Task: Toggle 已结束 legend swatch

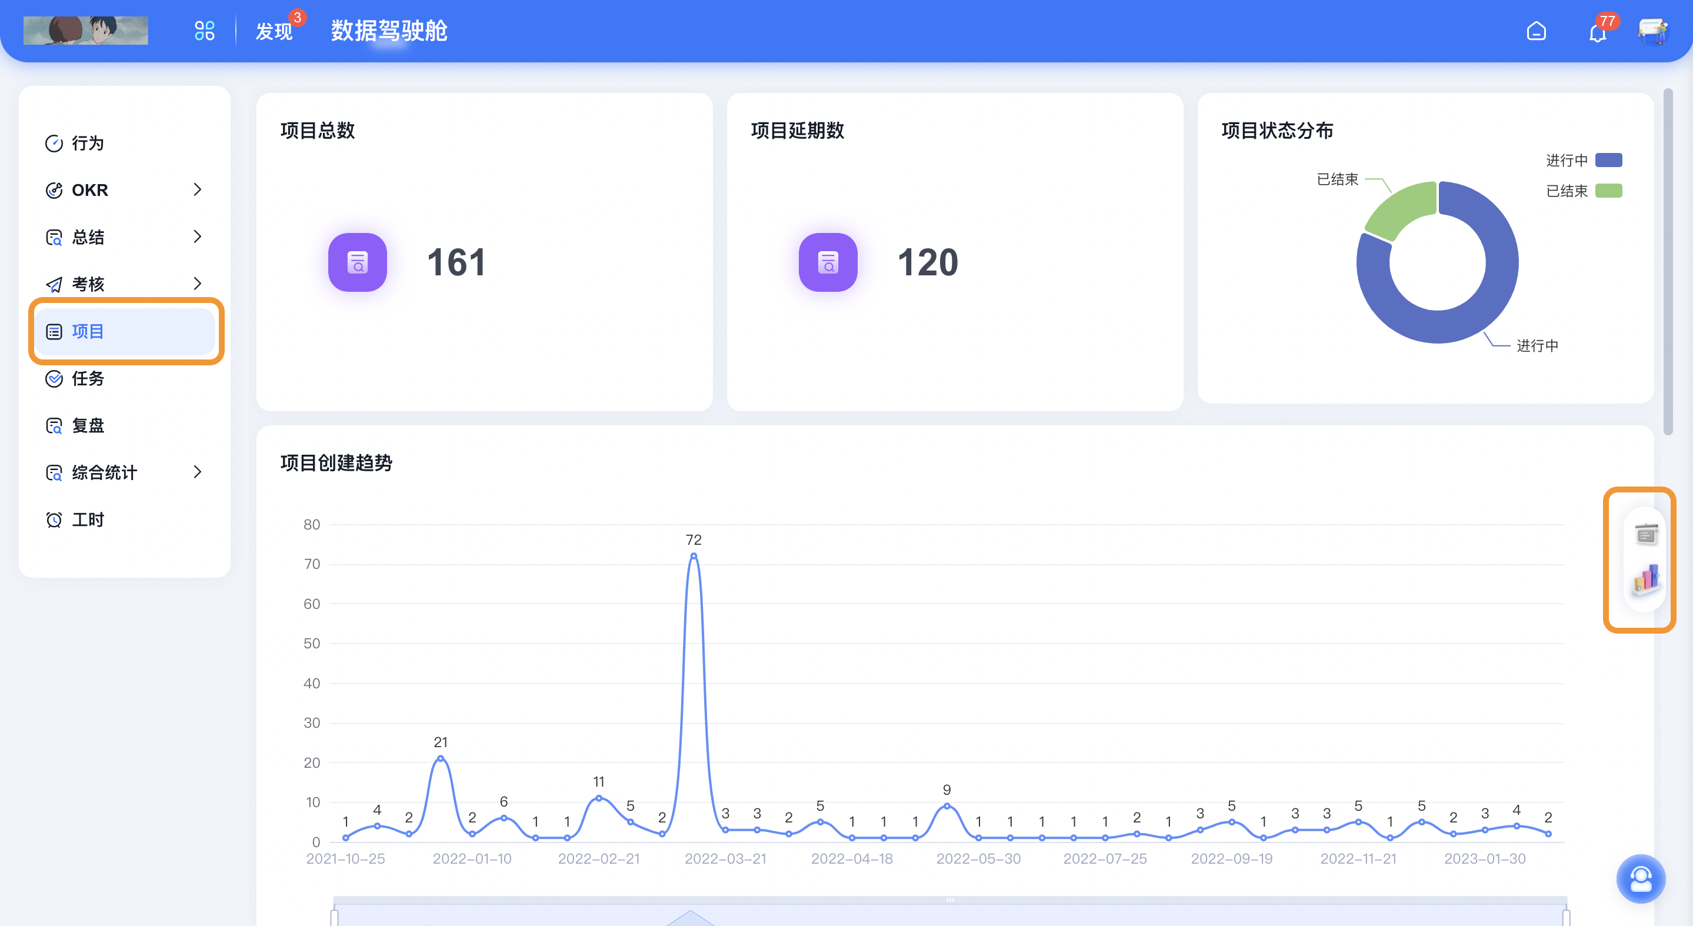Action: click(x=1609, y=191)
